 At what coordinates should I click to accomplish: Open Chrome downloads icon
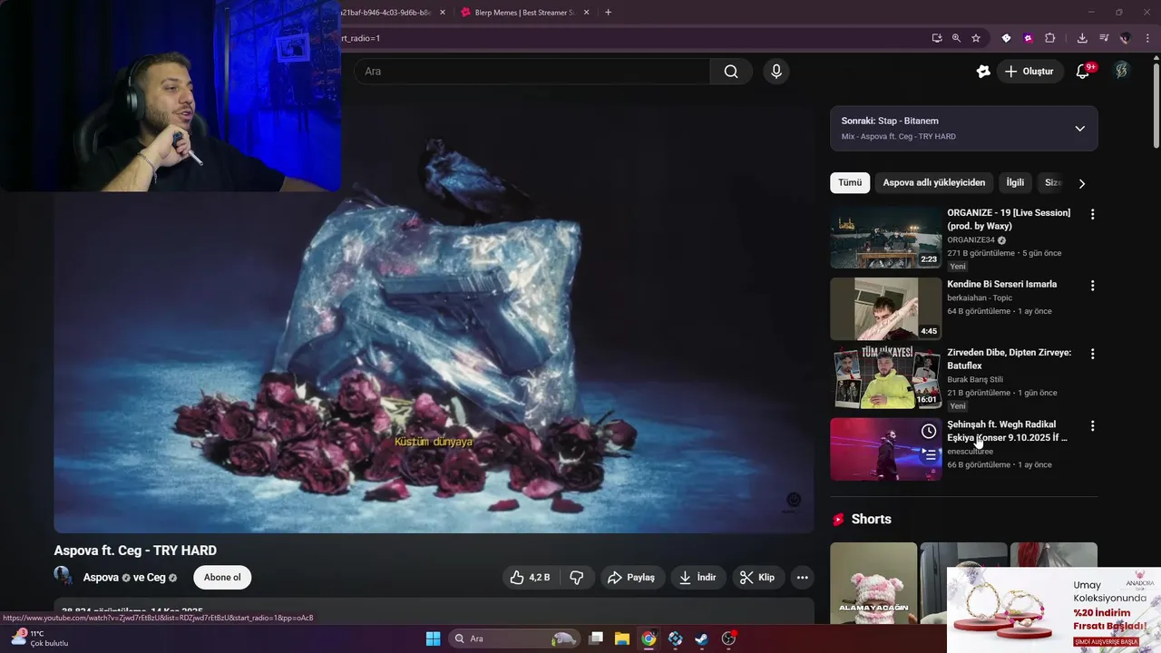[1082, 38]
